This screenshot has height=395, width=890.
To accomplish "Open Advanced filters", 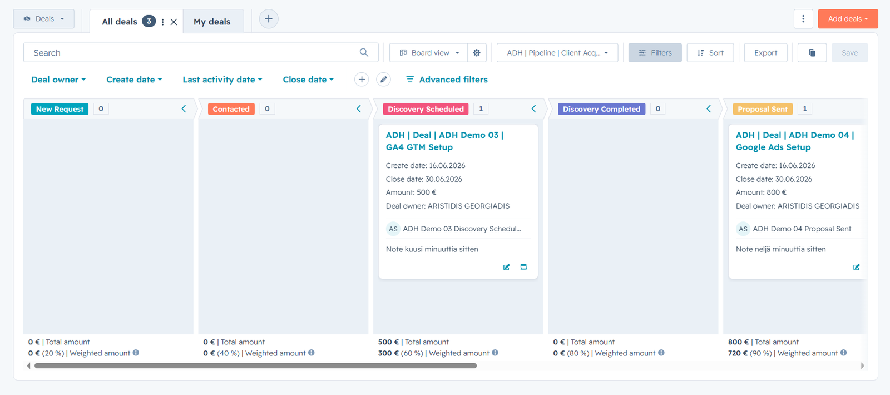I will pos(447,80).
